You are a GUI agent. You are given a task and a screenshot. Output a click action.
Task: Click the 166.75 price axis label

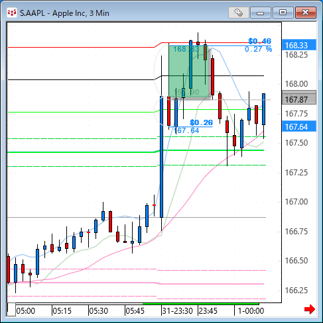click(x=296, y=231)
